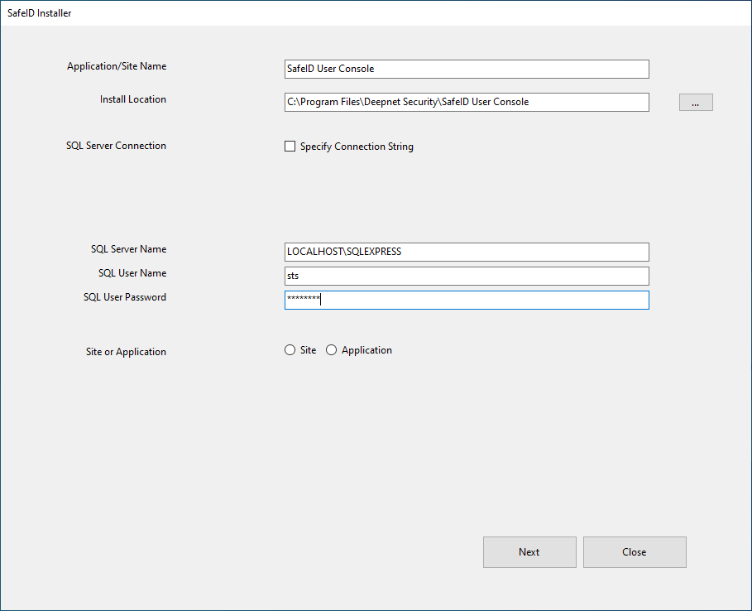Click the SQL User Name field containing sts
The height and width of the screenshot is (611, 752).
(466, 276)
